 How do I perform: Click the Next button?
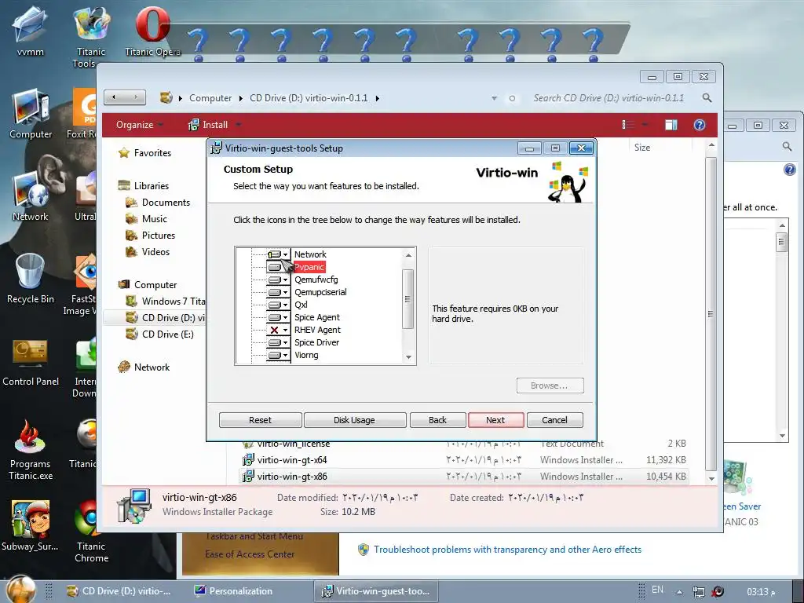click(x=496, y=420)
